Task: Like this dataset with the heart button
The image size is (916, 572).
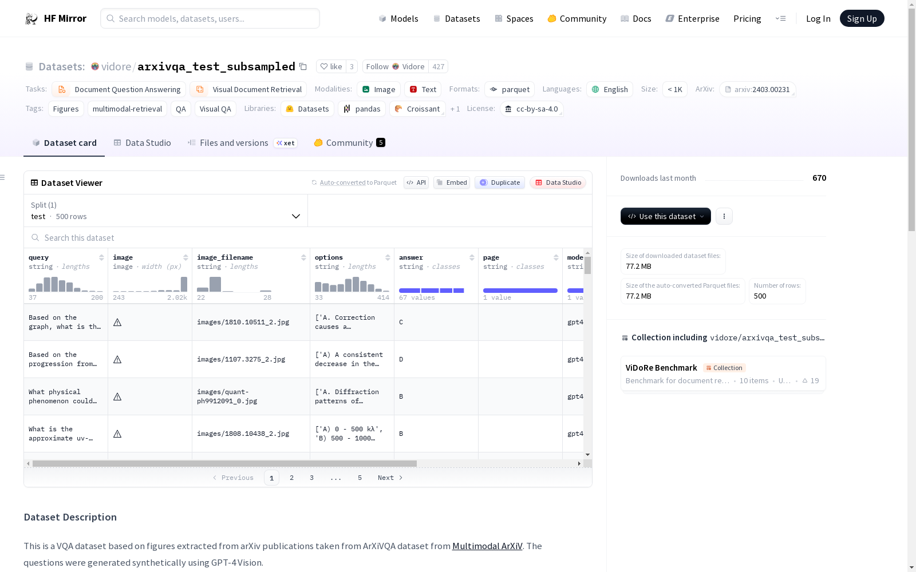Action: click(x=331, y=67)
